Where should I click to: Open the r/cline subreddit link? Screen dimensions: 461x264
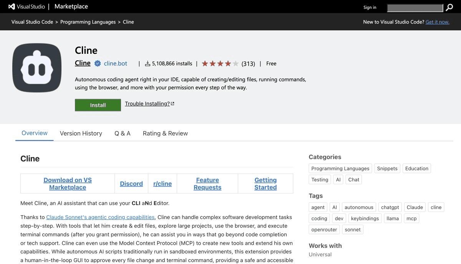(163, 184)
